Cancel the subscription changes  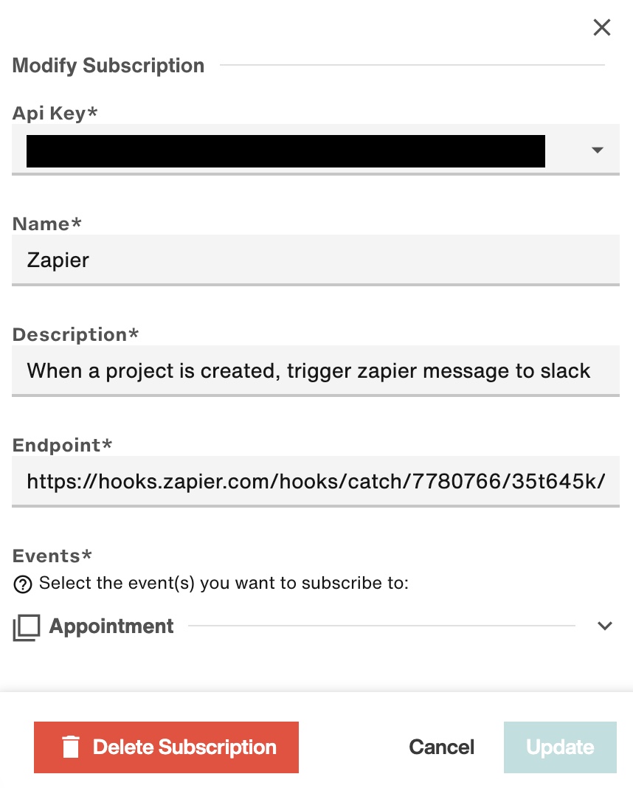point(441,747)
